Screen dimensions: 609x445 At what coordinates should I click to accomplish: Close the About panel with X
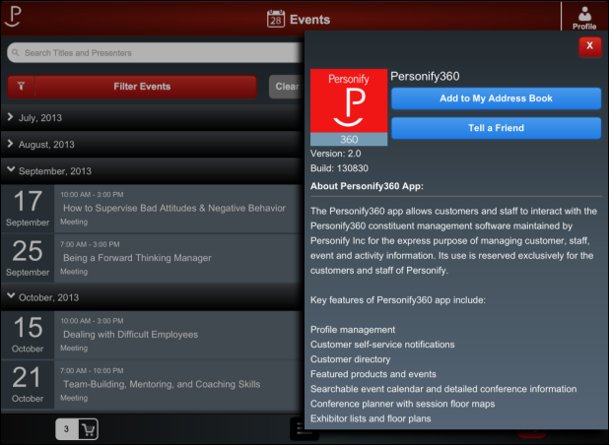point(590,46)
